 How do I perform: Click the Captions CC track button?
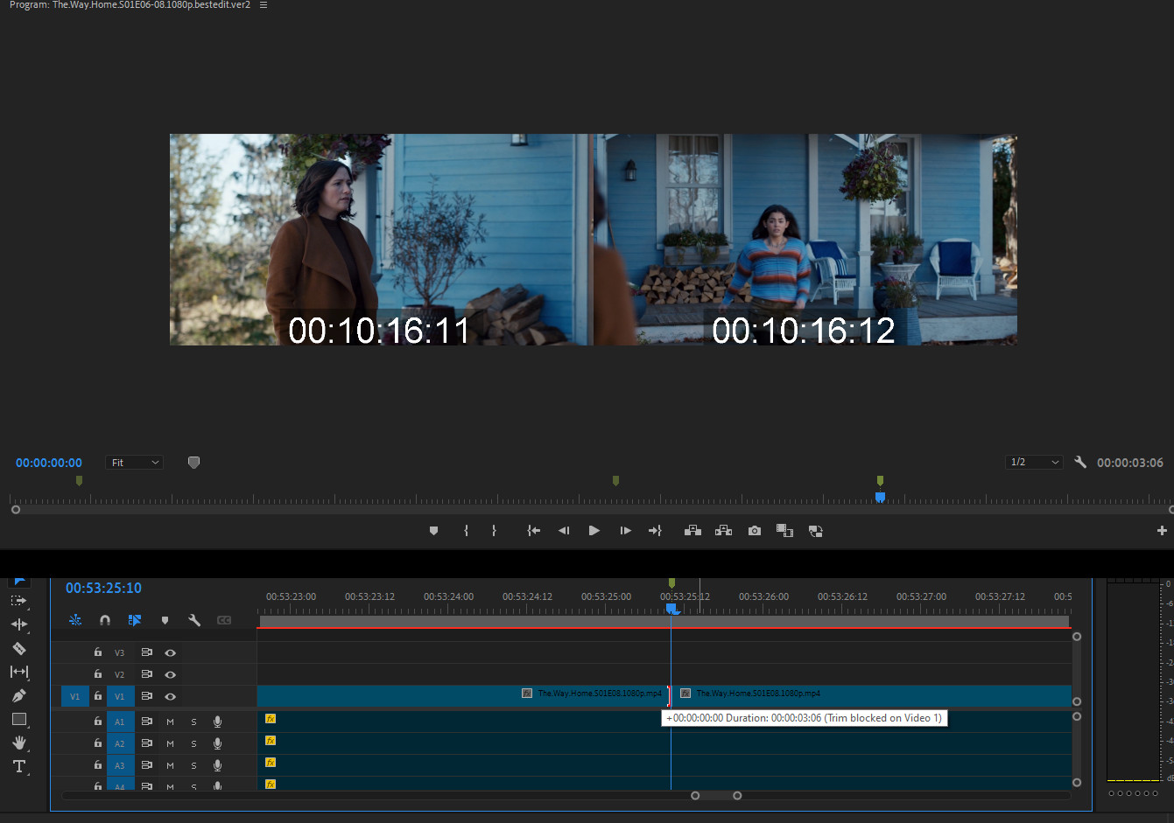pyautogui.click(x=224, y=620)
